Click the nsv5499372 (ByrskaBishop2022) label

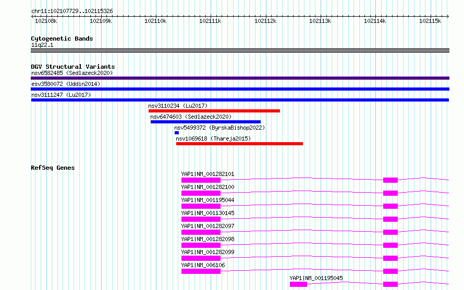coord(219,128)
